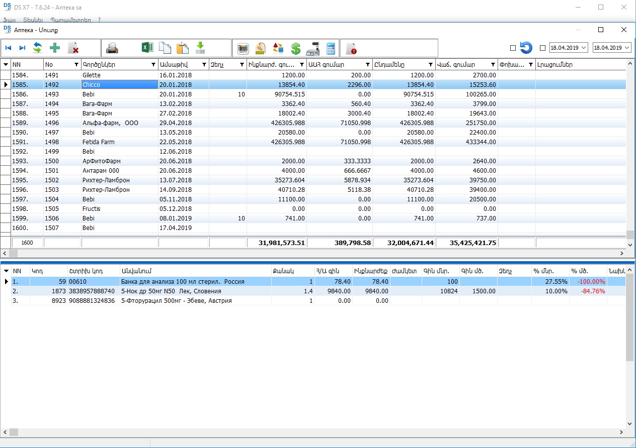Image resolution: width=636 pixels, height=448 pixels.
Task: Click total value 35,425,421.75
Action: pyautogui.click(x=466, y=243)
